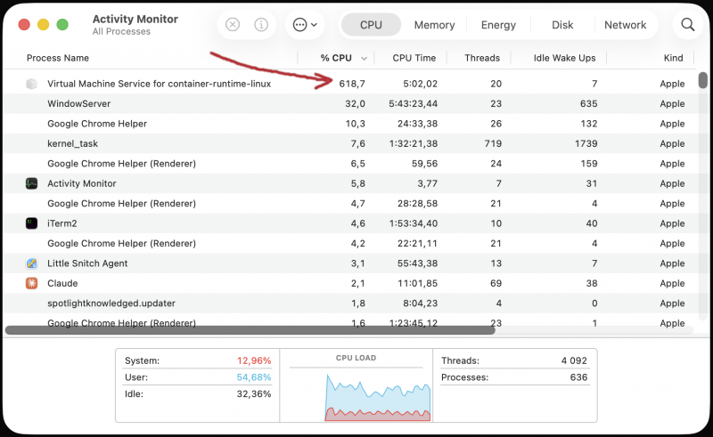Click the Claude app icon
Screen dimensions: 713x437
coord(31,283)
